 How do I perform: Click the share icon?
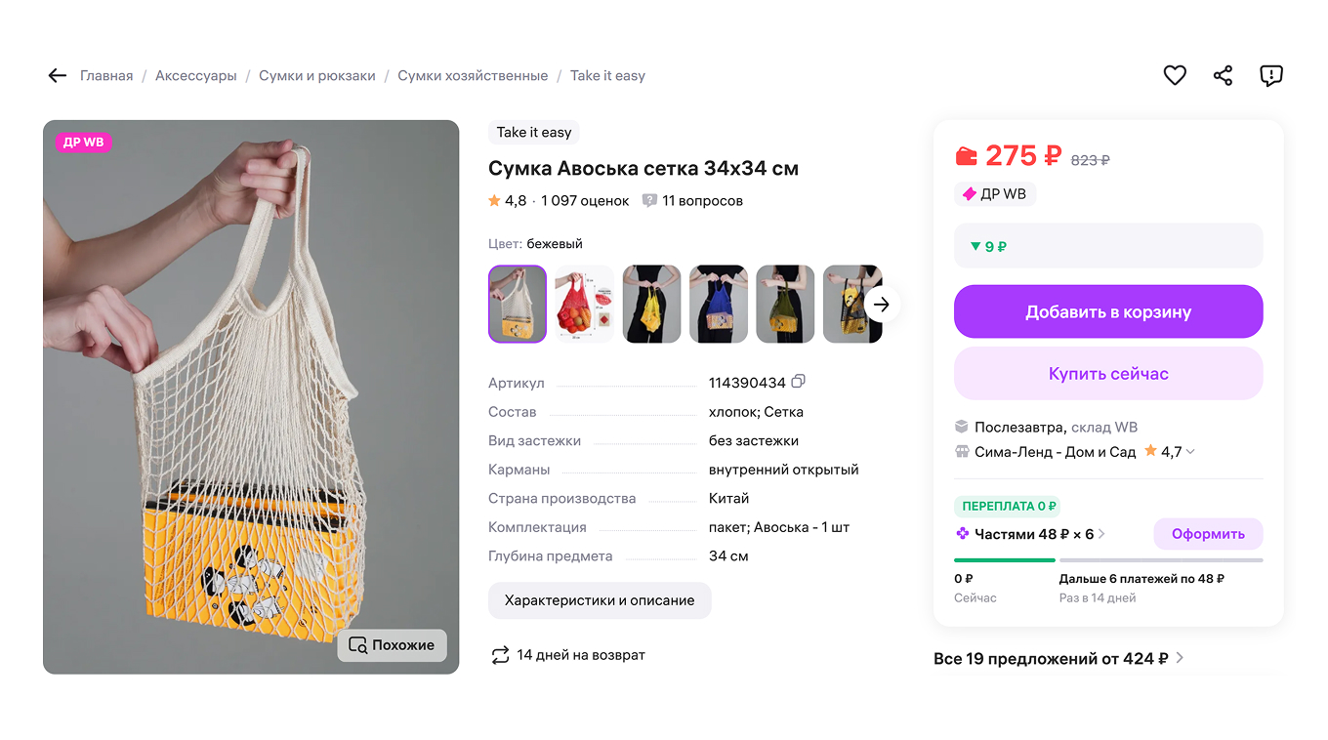pyautogui.click(x=1223, y=75)
